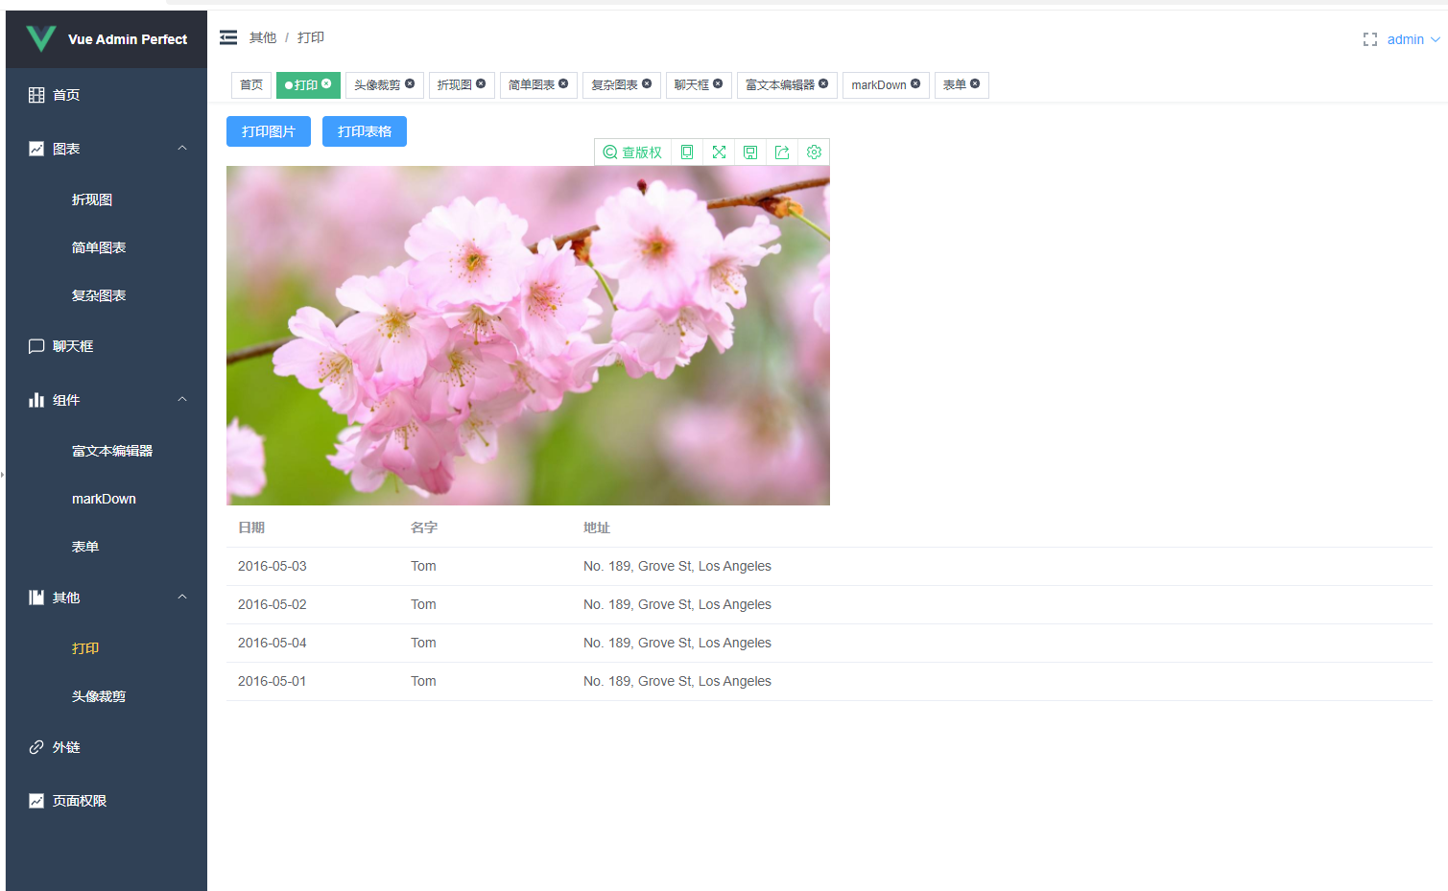1448x891 pixels.
Task: Click the 组件 bar chart icon
Action: pyautogui.click(x=36, y=400)
